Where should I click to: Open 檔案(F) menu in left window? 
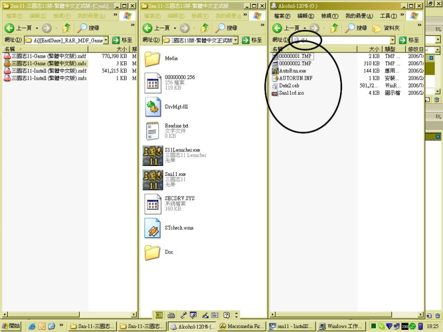14,16
